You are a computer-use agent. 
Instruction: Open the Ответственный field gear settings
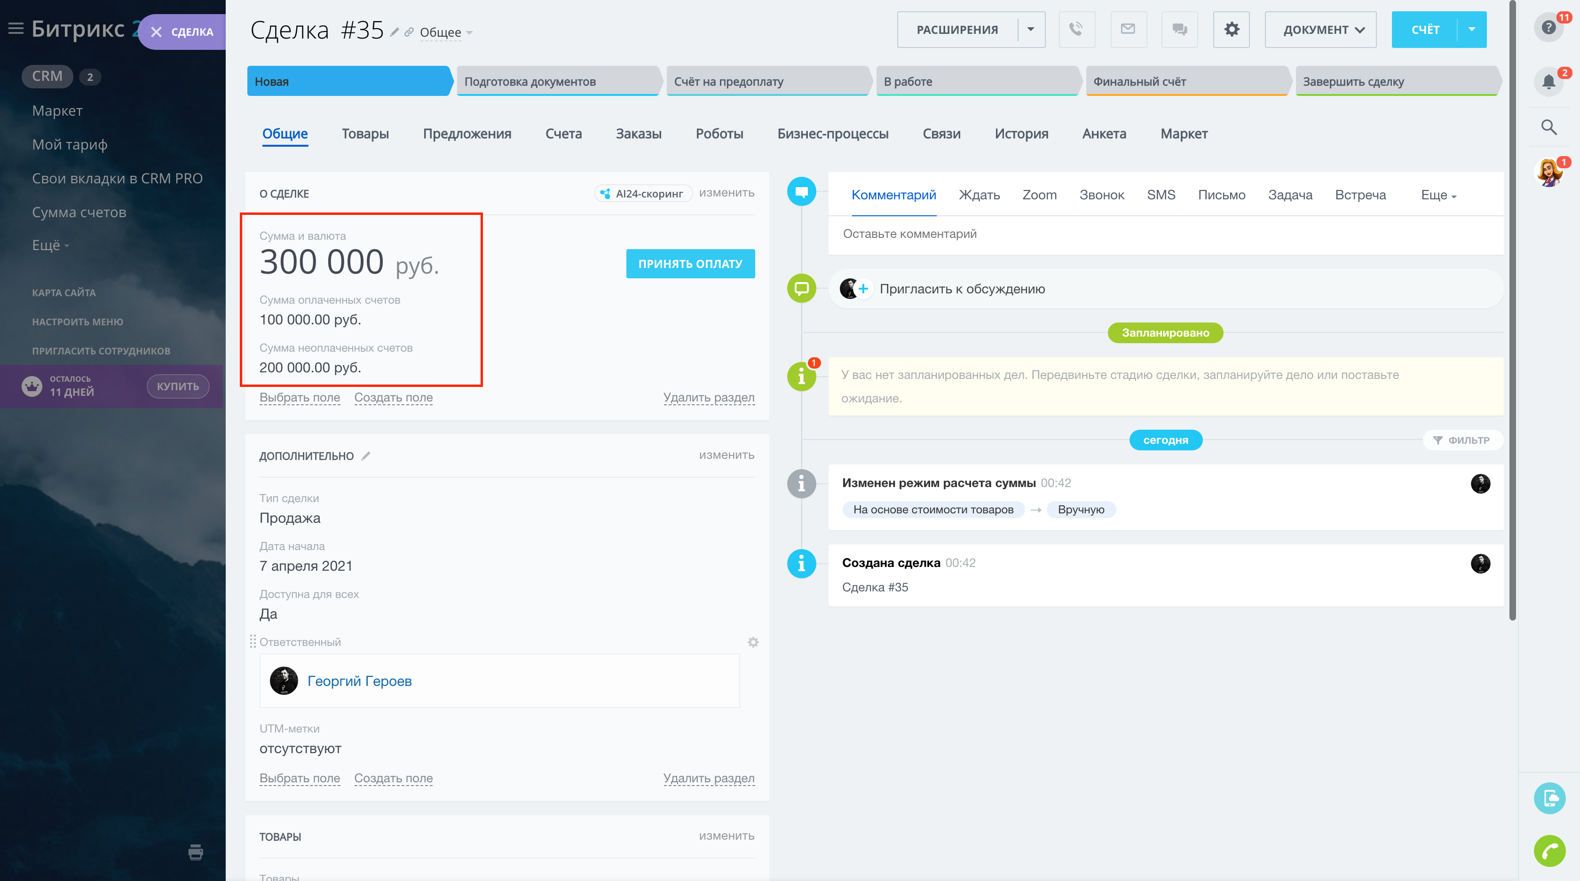click(x=752, y=642)
